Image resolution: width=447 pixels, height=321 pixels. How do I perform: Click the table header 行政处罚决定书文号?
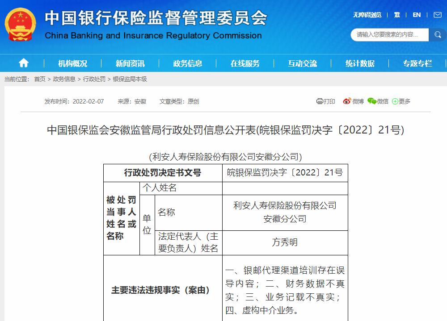click(163, 173)
